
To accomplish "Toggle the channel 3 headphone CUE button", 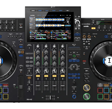I will (38, 76).
